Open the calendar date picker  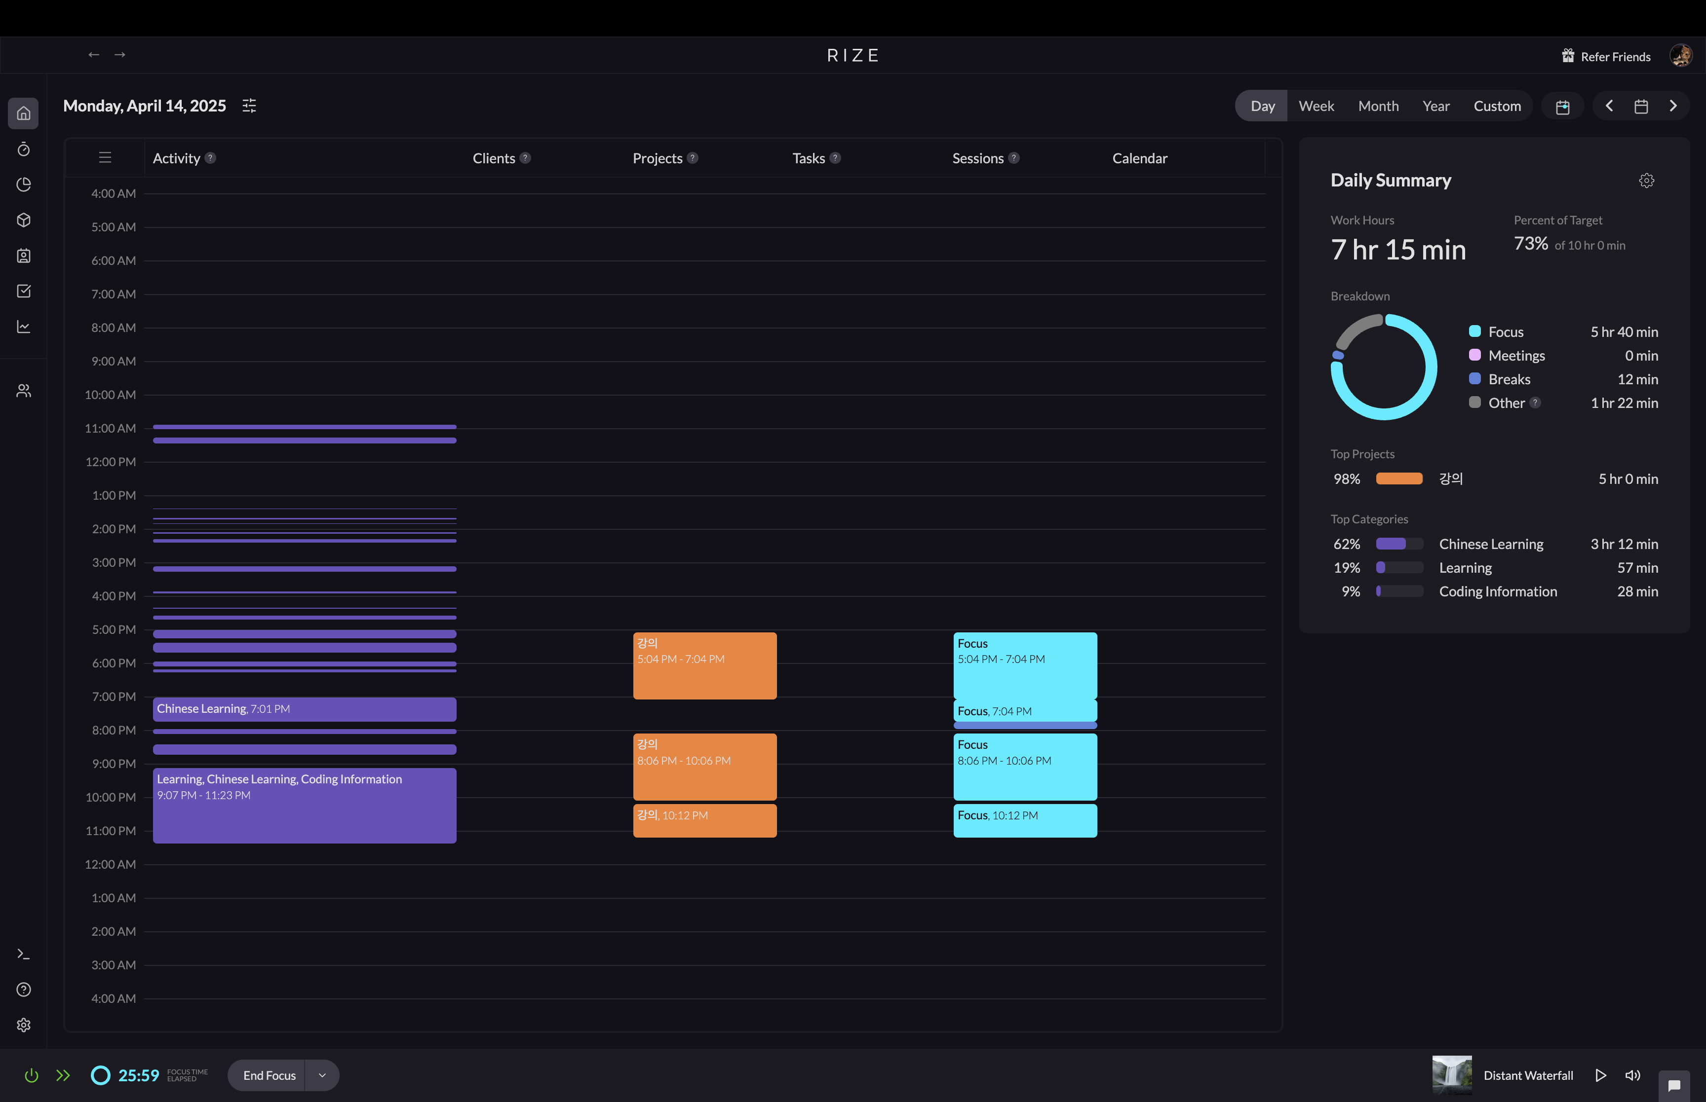pyautogui.click(x=1641, y=106)
